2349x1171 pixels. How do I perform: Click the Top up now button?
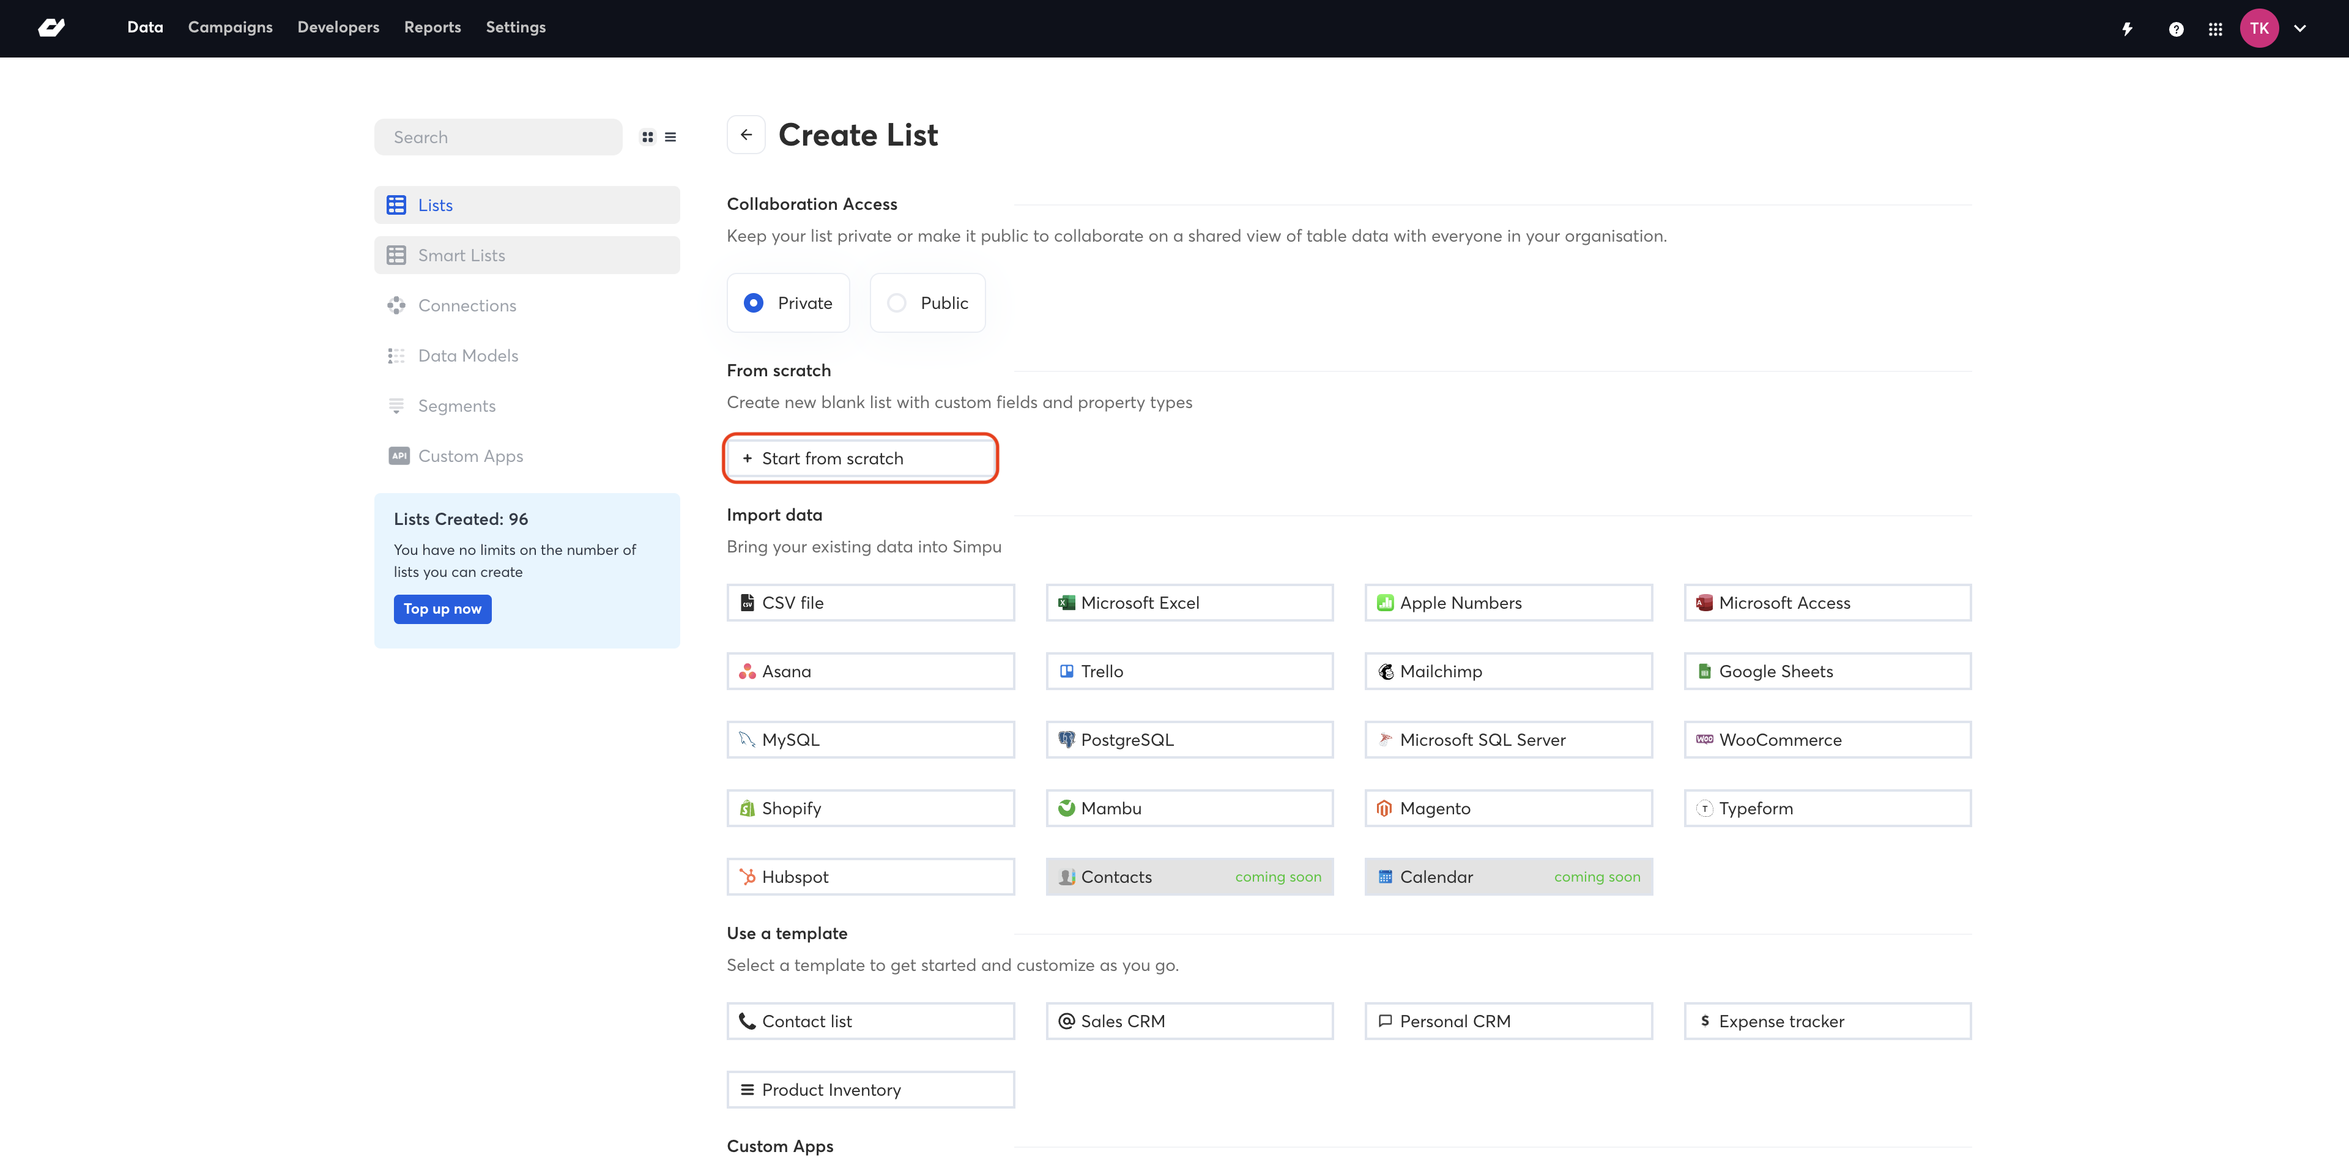442,609
